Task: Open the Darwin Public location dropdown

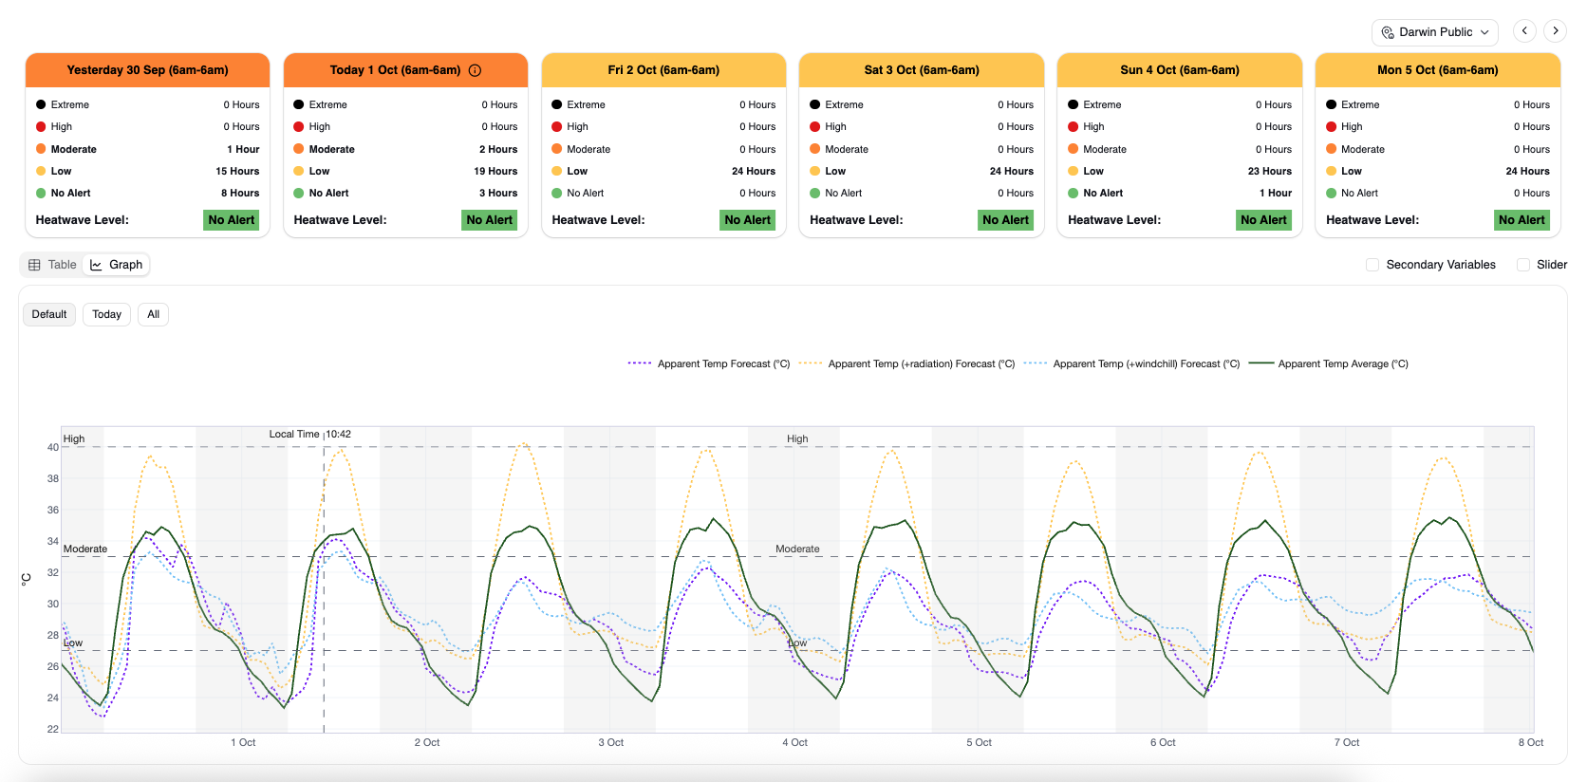Action: click(1434, 32)
